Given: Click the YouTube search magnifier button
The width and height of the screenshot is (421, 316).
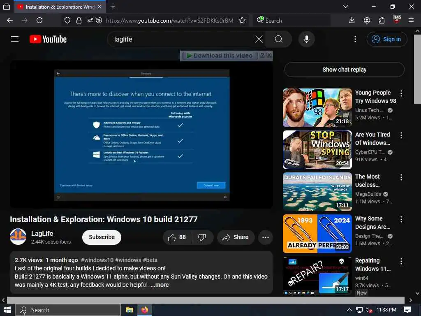Looking at the screenshot, I should (279, 39).
